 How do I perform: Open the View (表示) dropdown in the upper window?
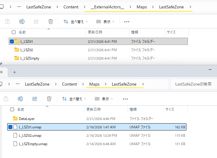click(x=105, y=22)
